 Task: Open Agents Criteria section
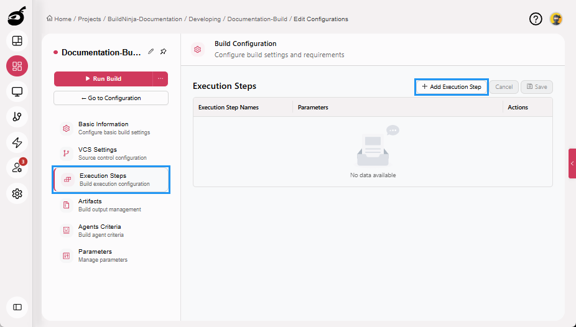[111, 230]
